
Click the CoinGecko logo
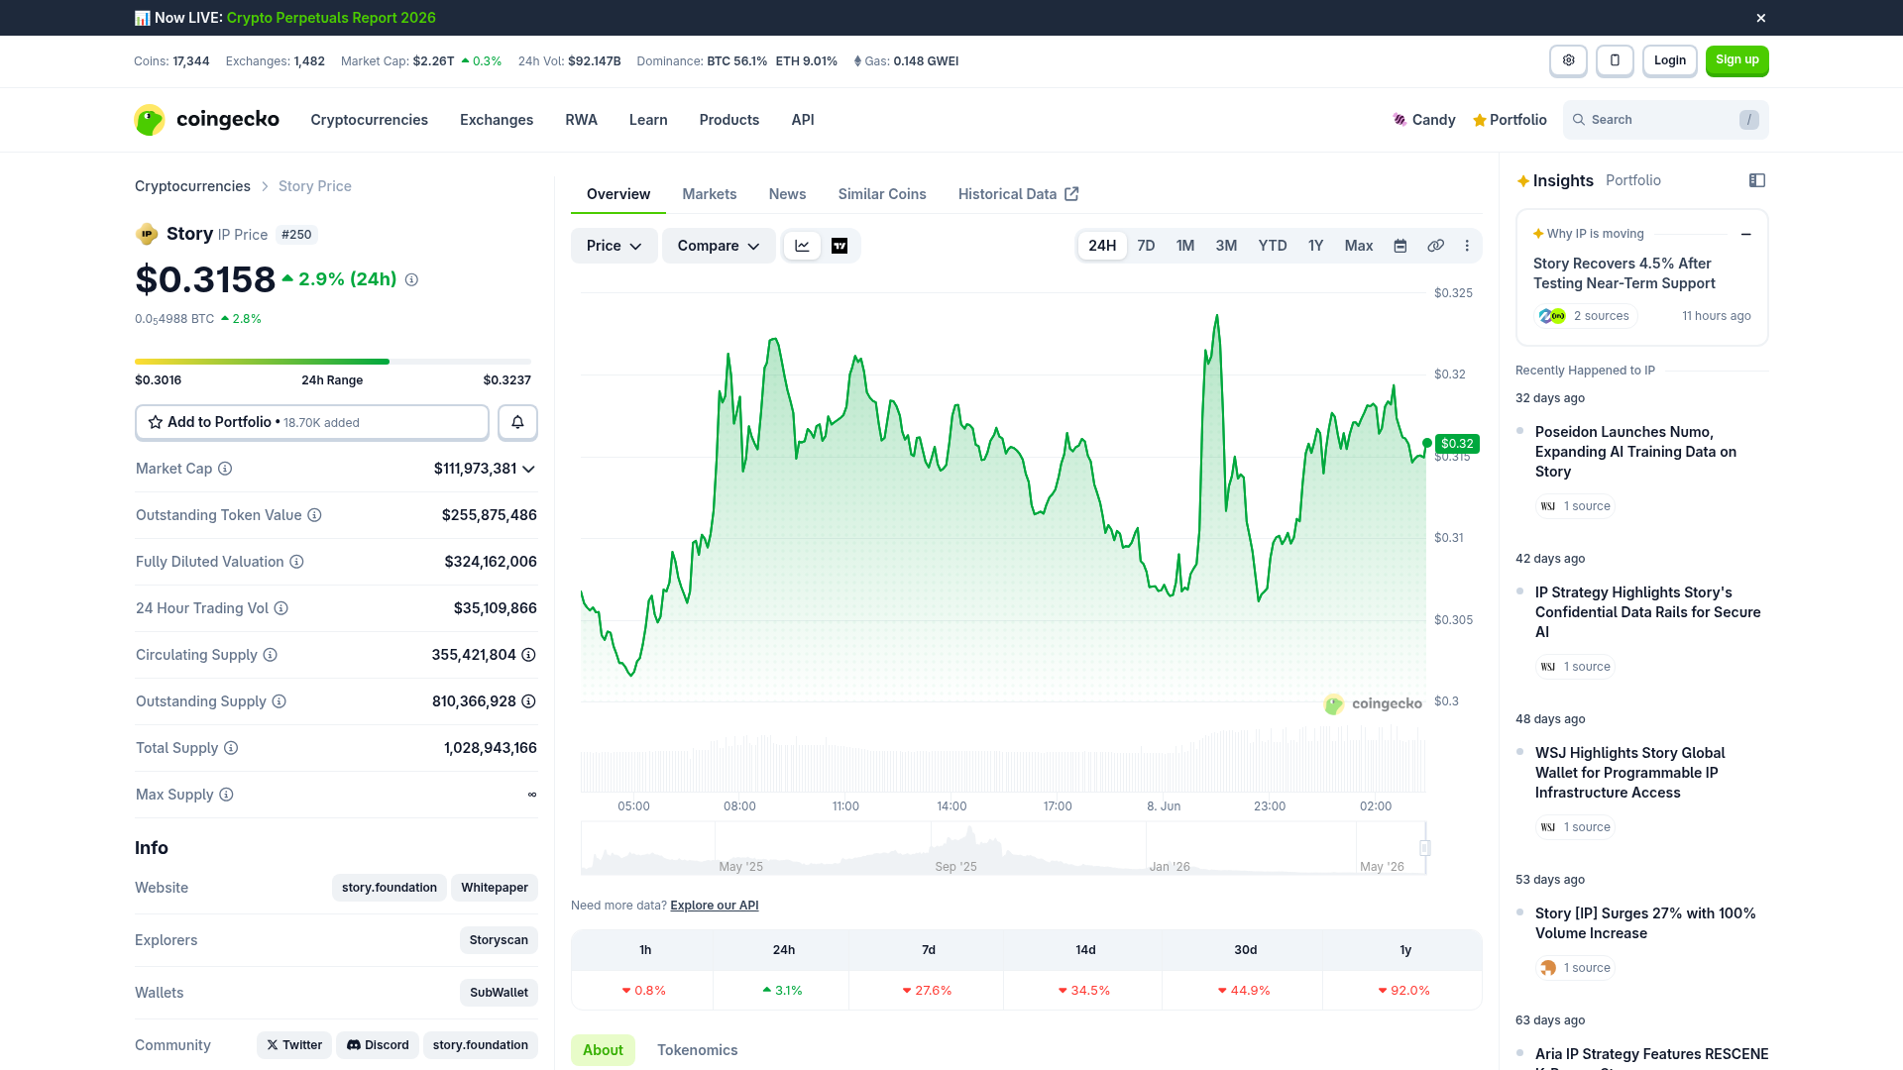[207, 120]
